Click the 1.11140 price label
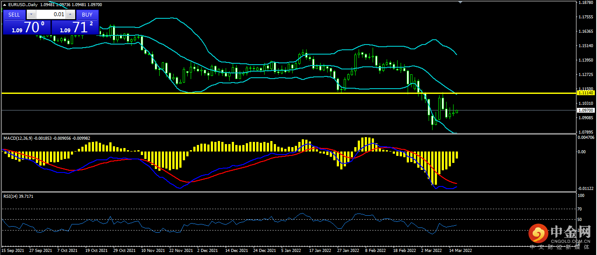The width and height of the screenshot is (597, 255). tap(585, 93)
